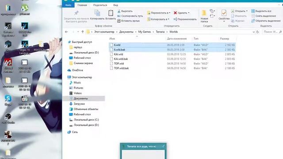
Task: Click Invert selection (Обратить выделение)
Action: (x=266, y=21)
